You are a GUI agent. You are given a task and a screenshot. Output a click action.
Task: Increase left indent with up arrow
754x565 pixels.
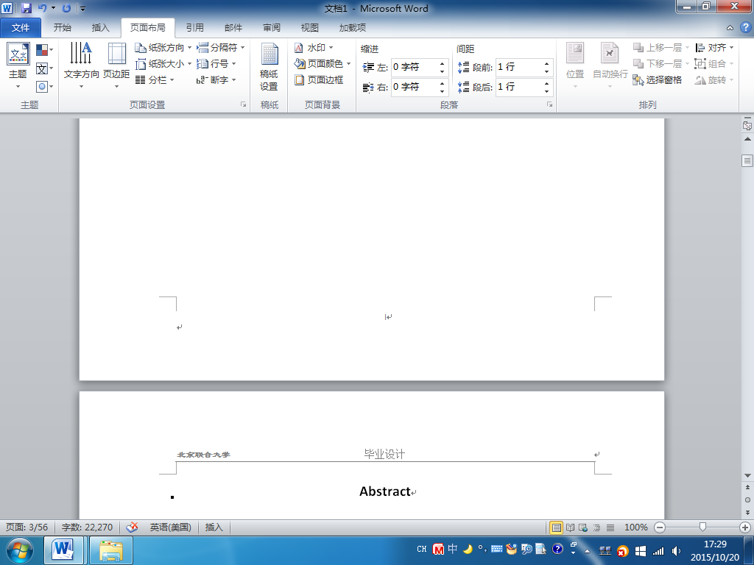click(442, 63)
